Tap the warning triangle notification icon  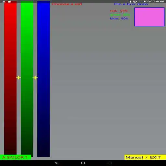4,2
